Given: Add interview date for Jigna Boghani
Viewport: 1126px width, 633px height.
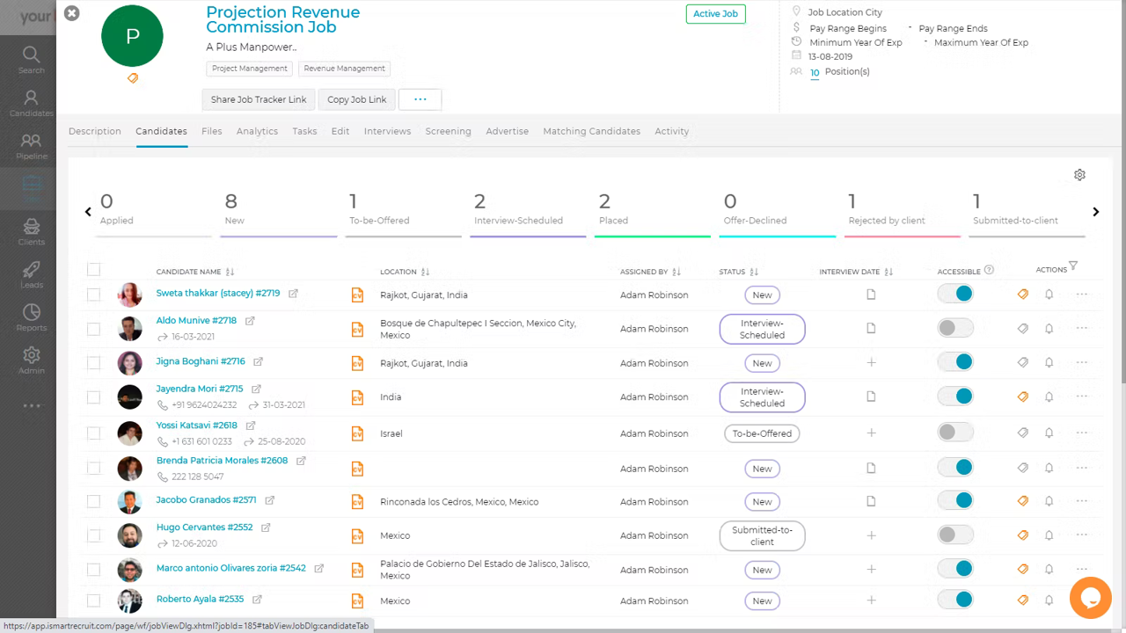Looking at the screenshot, I should click(871, 363).
